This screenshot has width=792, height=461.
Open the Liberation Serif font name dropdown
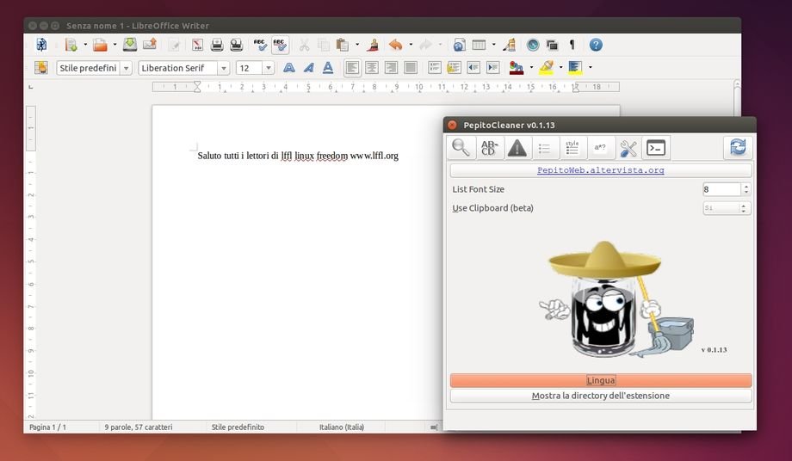tap(224, 68)
